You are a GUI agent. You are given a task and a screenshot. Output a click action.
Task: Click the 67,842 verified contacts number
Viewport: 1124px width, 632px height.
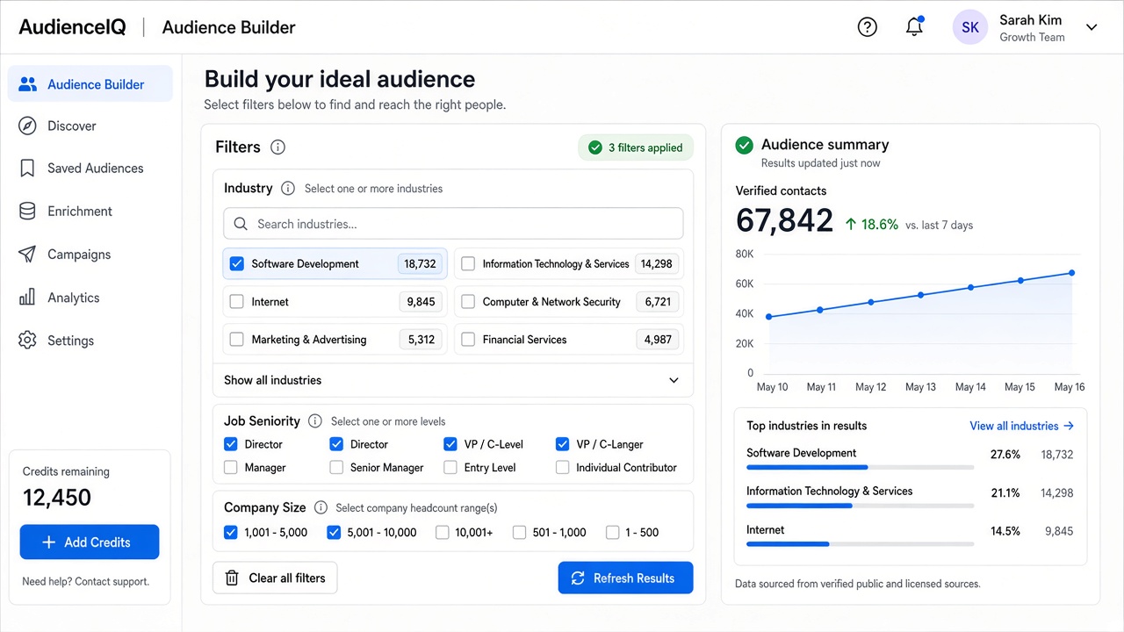point(784,220)
